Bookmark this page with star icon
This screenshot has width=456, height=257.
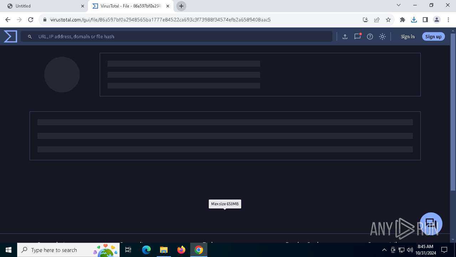[x=388, y=20]
